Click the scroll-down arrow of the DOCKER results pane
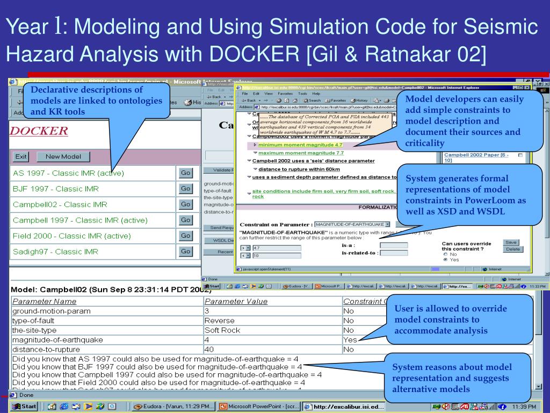550x413 pixels. (x=539, y=386)
